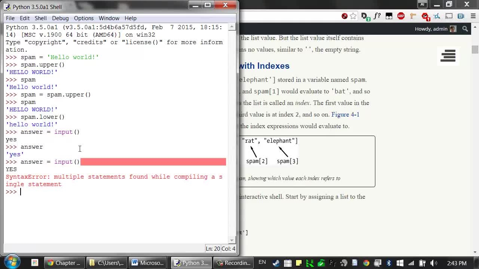The image size is (479, 269).
Task: Follow the Figure 4-1 link
Action: [345, 114]
